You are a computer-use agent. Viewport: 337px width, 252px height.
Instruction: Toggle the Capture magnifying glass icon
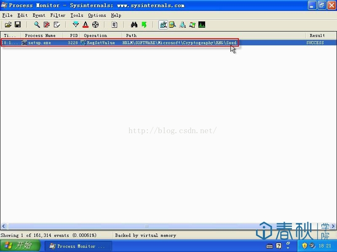click(37, 25)
